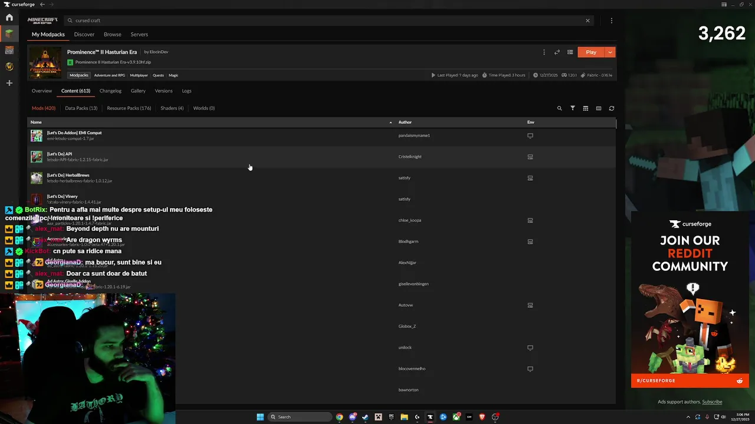The height and width of the screenshot is (424, 755).
Task: Refresh the mods list
Action: pos(611,108)
